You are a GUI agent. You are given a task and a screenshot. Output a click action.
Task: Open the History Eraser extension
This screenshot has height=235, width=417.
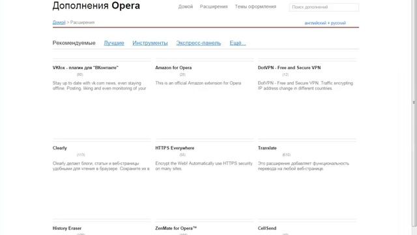[67, 228]
